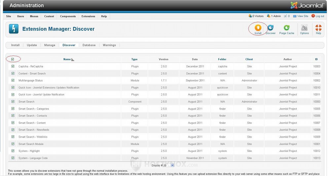Click the 'captcha' folder cell

223,66
